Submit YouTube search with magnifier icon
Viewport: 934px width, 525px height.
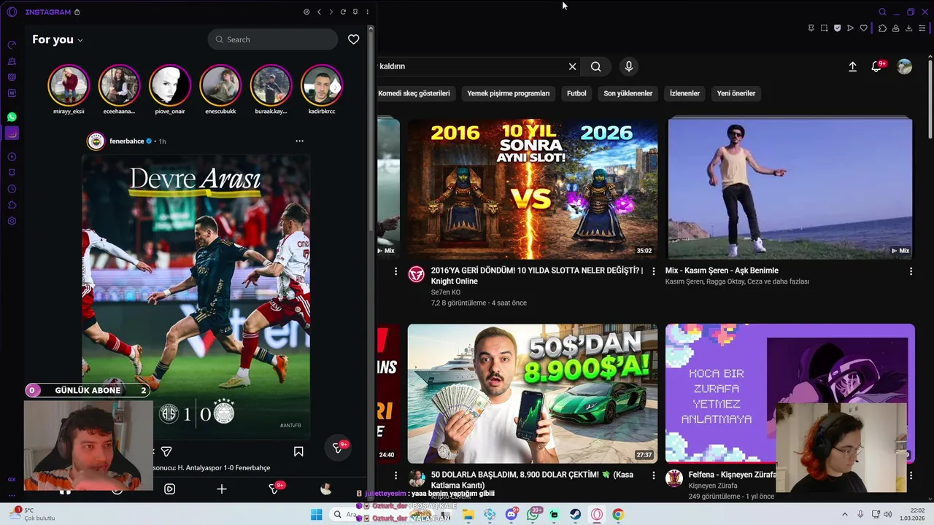(596, 66)
